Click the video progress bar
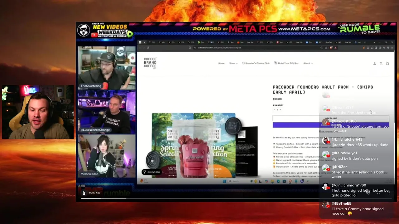399x224 pixels. tap(236, 198)
